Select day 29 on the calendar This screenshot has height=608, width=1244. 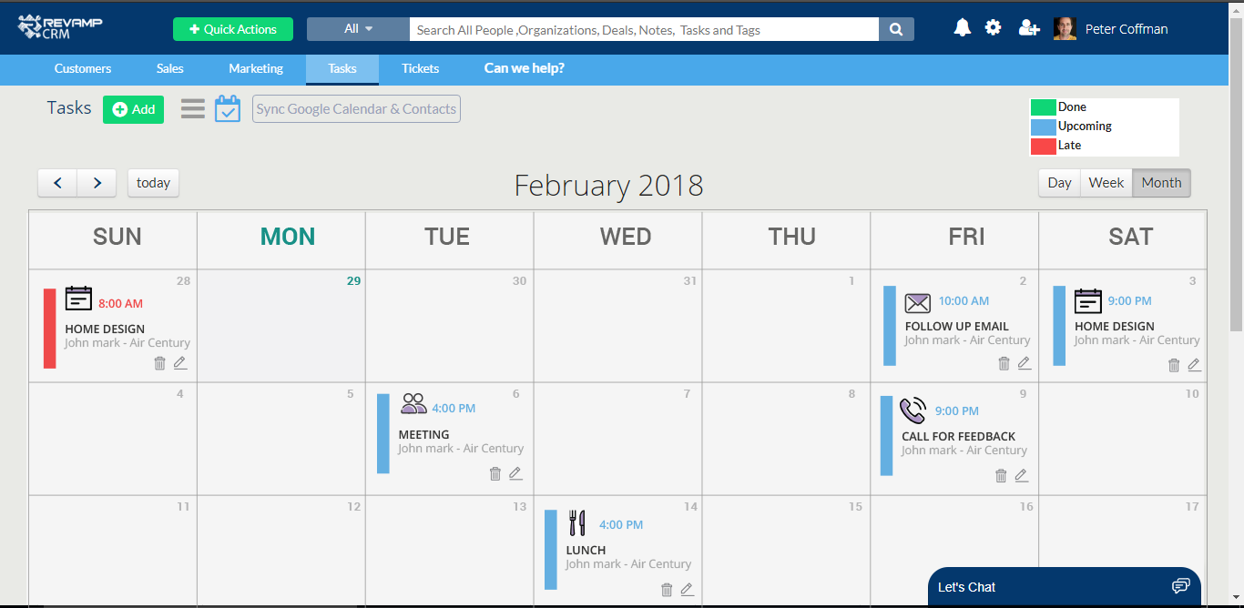[x=353, y=281]
